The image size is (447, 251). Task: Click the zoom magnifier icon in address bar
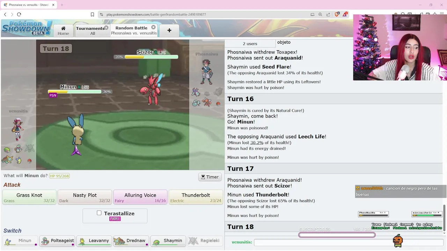point(320,14)
